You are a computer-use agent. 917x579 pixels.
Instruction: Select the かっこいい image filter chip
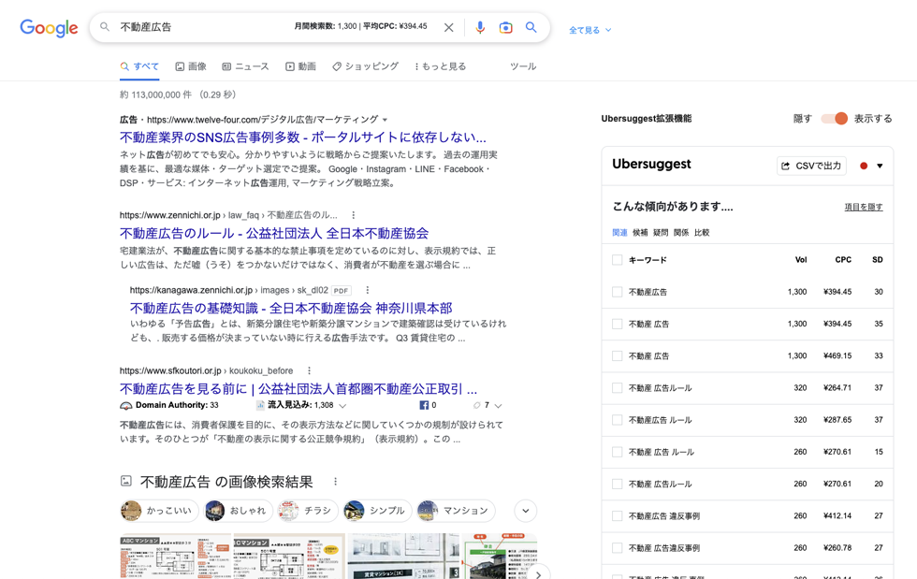(x=158, y=511)
